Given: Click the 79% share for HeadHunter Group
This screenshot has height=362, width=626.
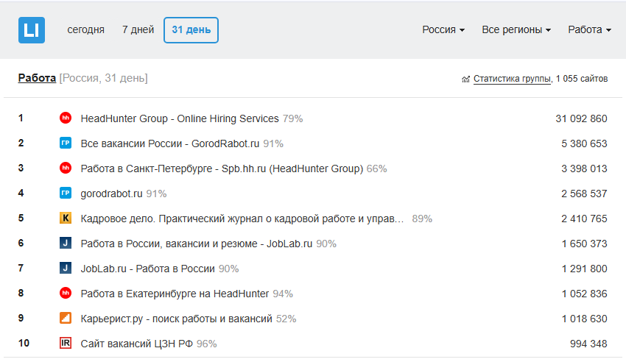Looking at the screenshot, I should [292, 118].
